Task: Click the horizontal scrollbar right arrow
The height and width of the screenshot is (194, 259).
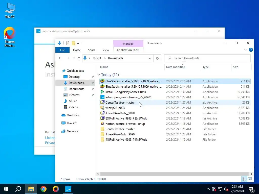Action: coord(251,174)
